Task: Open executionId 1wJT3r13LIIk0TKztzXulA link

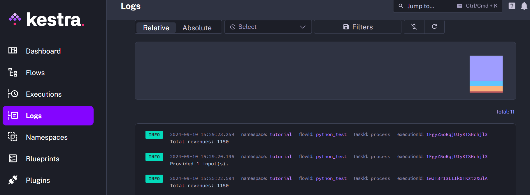Action: (457, 178)
